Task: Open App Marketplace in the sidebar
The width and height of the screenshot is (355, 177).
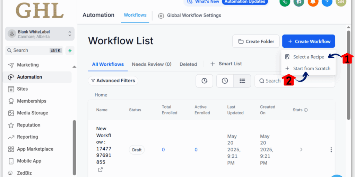Action: (x=35, y=149)
